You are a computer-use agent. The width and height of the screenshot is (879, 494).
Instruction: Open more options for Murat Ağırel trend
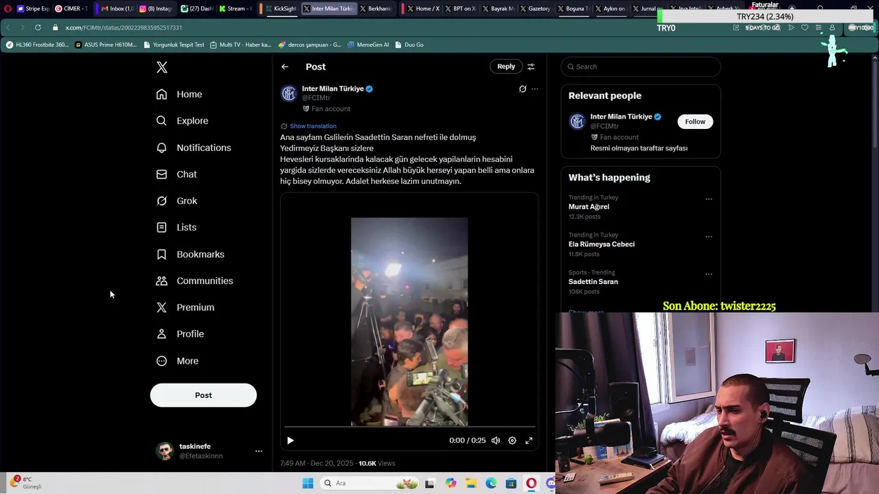(x=709, y=200)
